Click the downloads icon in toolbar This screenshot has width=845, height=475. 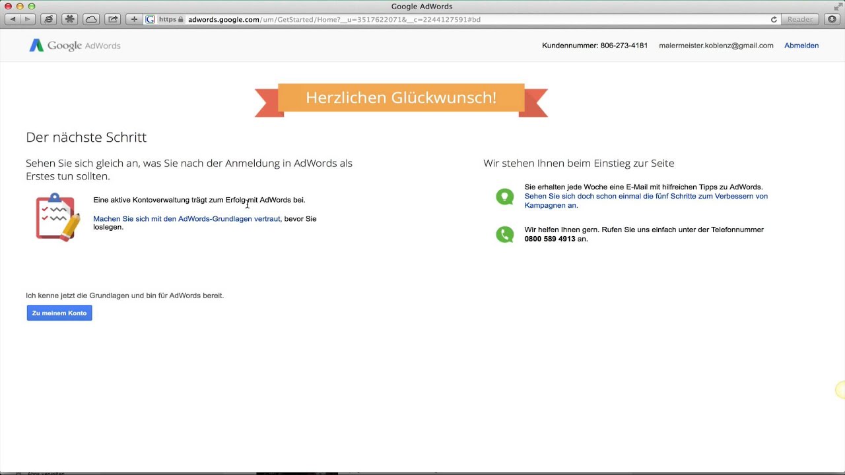(832, 19)
